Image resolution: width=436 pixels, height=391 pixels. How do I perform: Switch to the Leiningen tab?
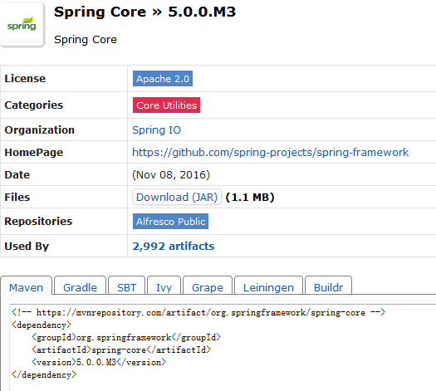coord(268,287)
